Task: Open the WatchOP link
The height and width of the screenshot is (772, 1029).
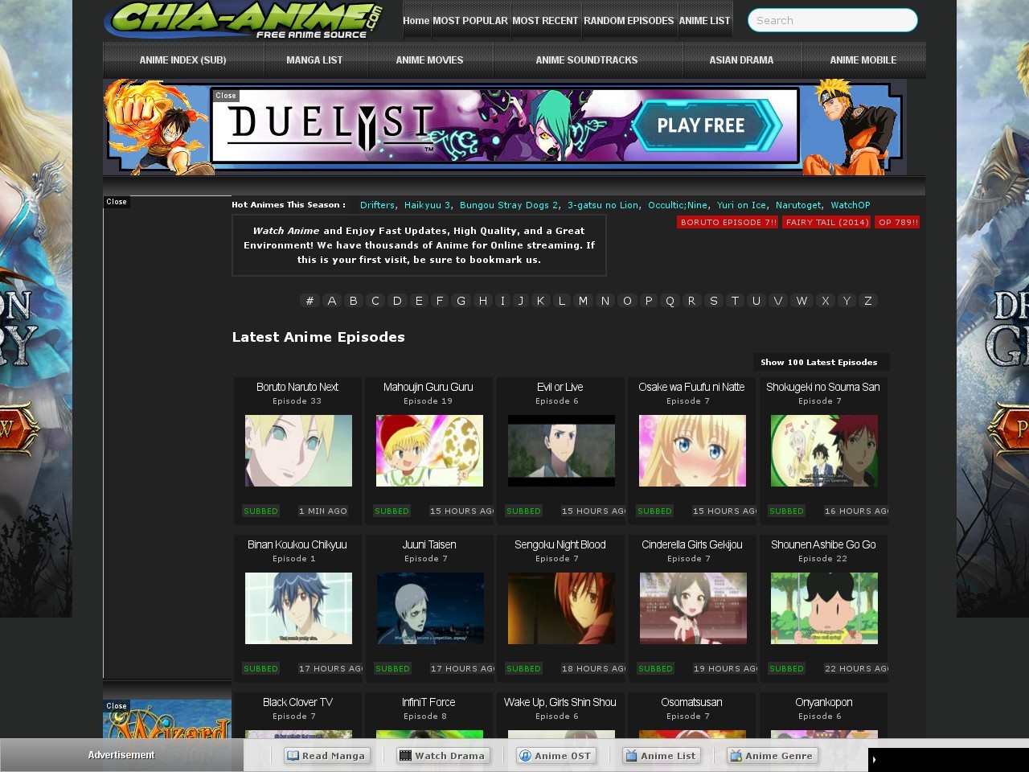Action: tap(851, 205)
